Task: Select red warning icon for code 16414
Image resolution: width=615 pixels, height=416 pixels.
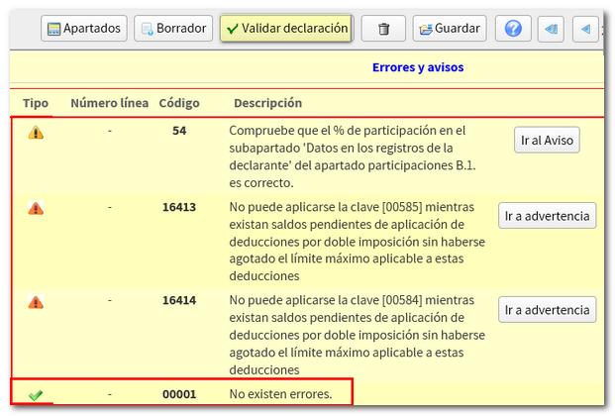Action: click(x=36, y=302)
